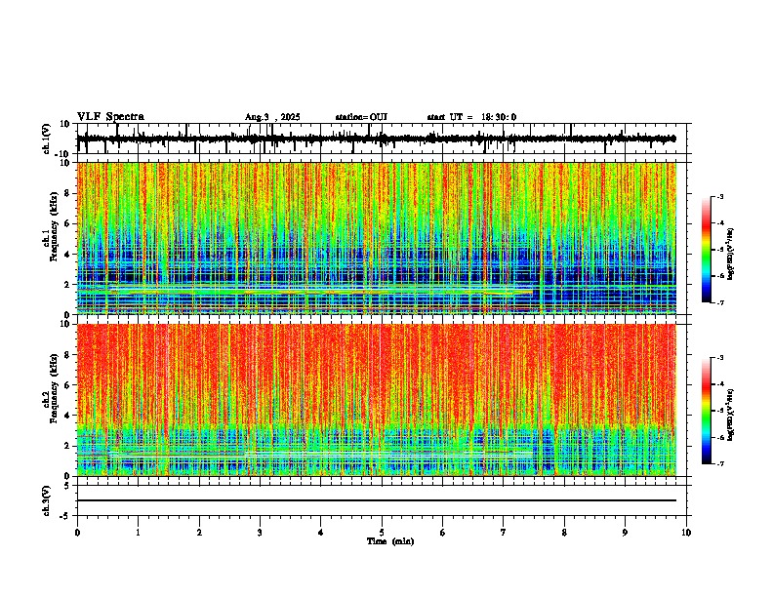Click the 8 kHz tick on ch.1 frequency axis
The width and height of the screenshot is (773, 597).
pyautogui.click(x=68, y=193)
